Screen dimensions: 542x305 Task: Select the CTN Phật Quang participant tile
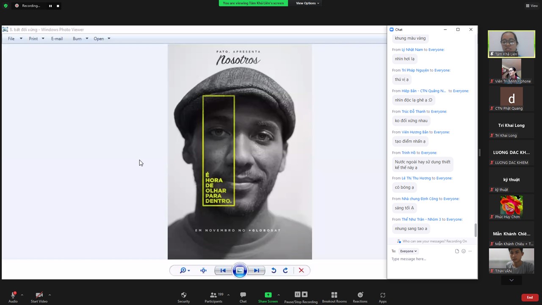pos(512,98)
